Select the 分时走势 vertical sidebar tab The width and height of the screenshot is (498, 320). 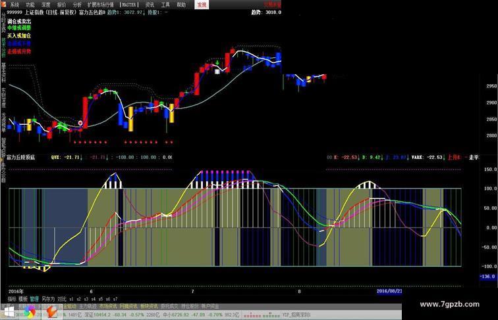pos(3,22)
